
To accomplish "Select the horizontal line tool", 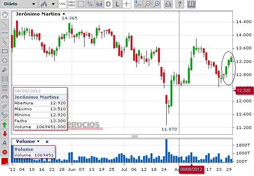I will [x=5, y=33].
